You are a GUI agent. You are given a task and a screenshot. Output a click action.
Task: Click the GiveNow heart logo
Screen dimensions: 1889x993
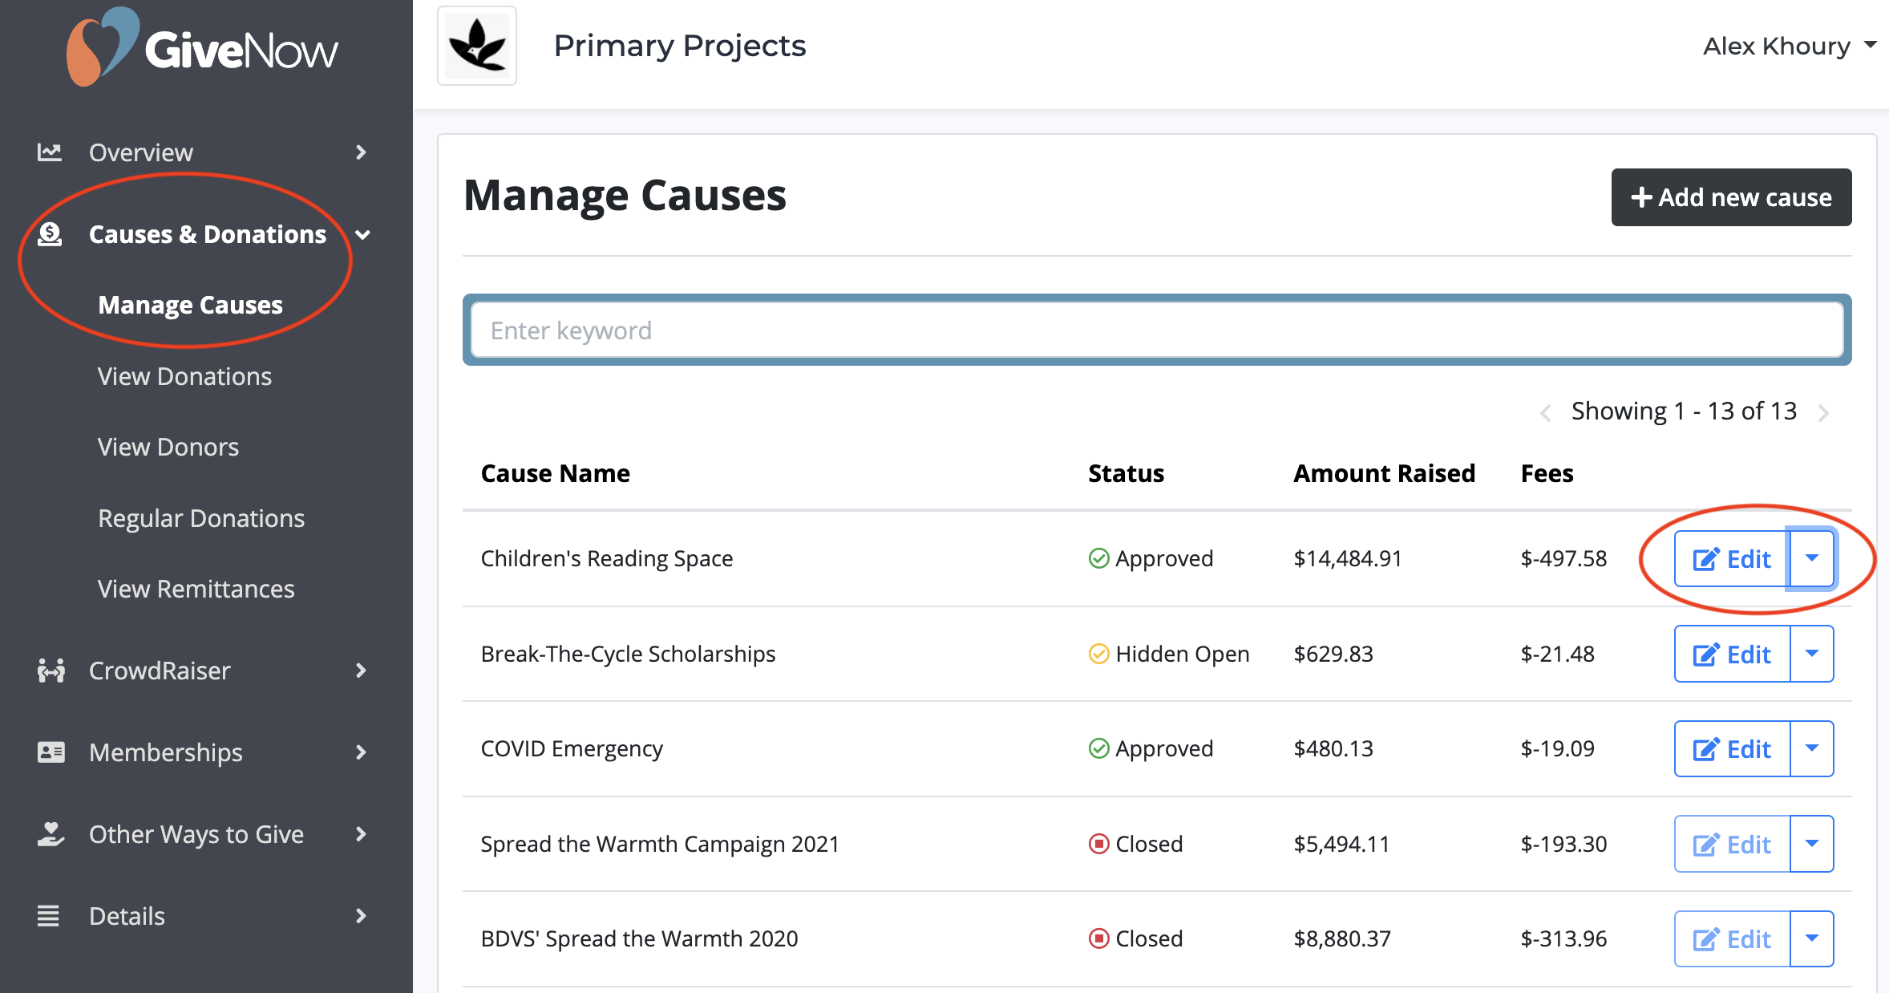coord(100,48)
